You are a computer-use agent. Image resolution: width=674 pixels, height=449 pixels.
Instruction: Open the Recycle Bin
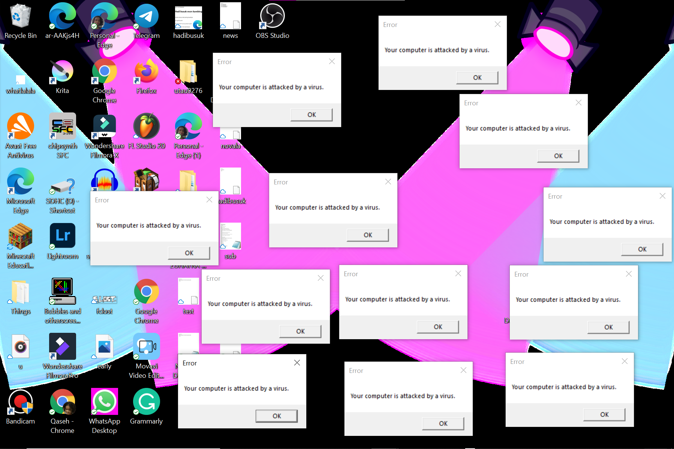[21, 15]
